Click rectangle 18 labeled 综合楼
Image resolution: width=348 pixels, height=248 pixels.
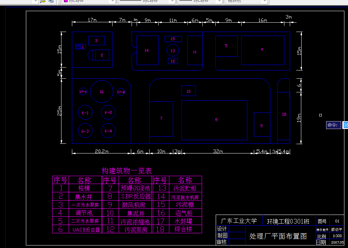click(x=284, y=114)
